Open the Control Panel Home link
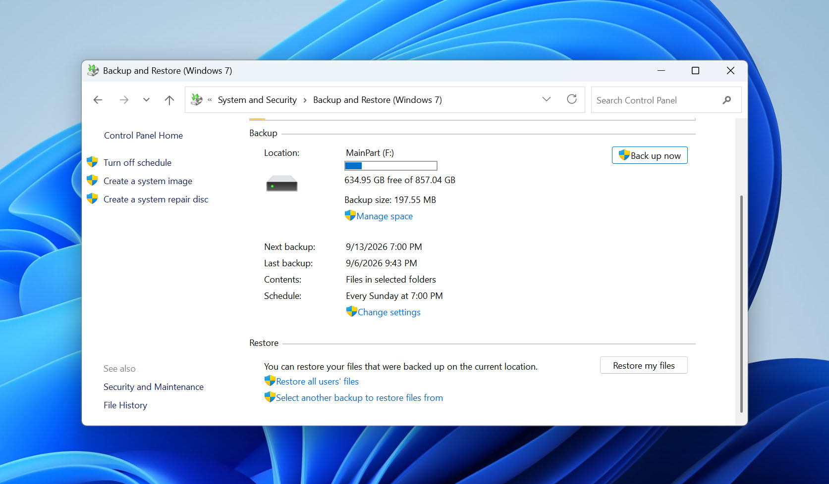 tap(143, 136)
